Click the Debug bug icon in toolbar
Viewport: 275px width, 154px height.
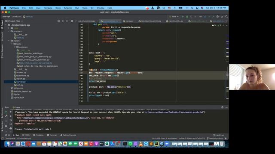coord(187,17)
